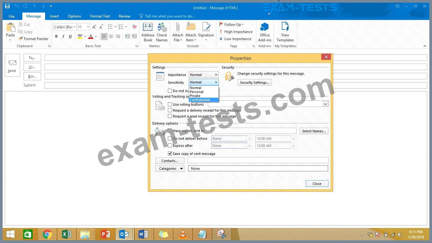The width and height of the screenshot is (432, 243).
Task: Click the Contacts button
Action: [x=170, y=161]
